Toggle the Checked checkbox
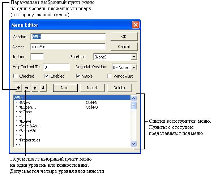 click(x=15, y=76)
